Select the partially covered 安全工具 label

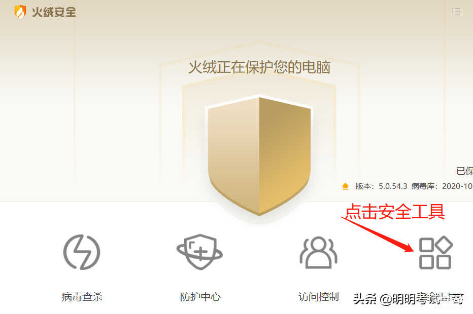445,297
